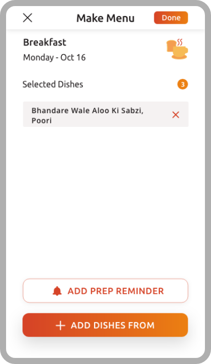This screenshot has height=364, width=211.
Task: Tap the ADD DISHES FROM text
Action: coord(113,325)
